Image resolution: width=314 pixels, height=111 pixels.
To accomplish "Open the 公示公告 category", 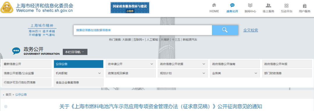I will pos(78,64).
